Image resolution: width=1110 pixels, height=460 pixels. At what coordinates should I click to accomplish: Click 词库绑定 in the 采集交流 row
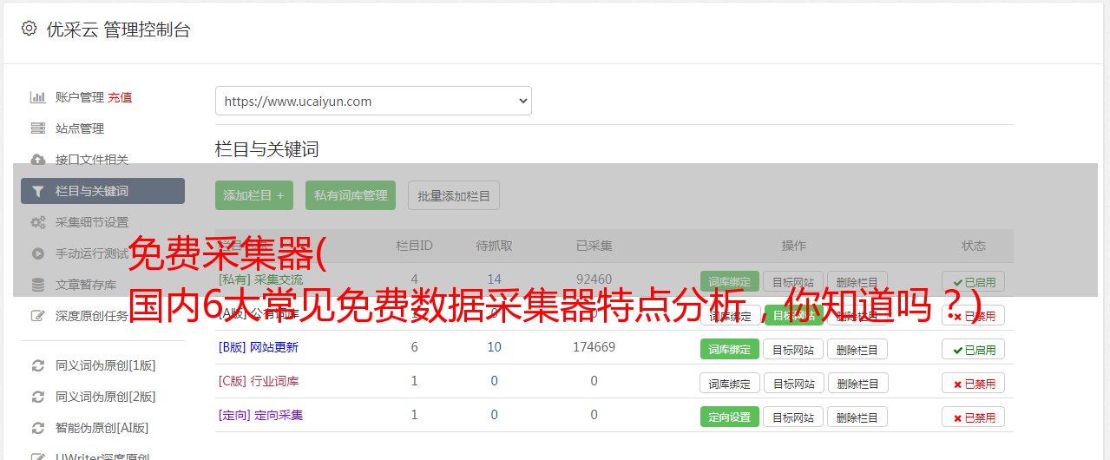tap(729, 281)
